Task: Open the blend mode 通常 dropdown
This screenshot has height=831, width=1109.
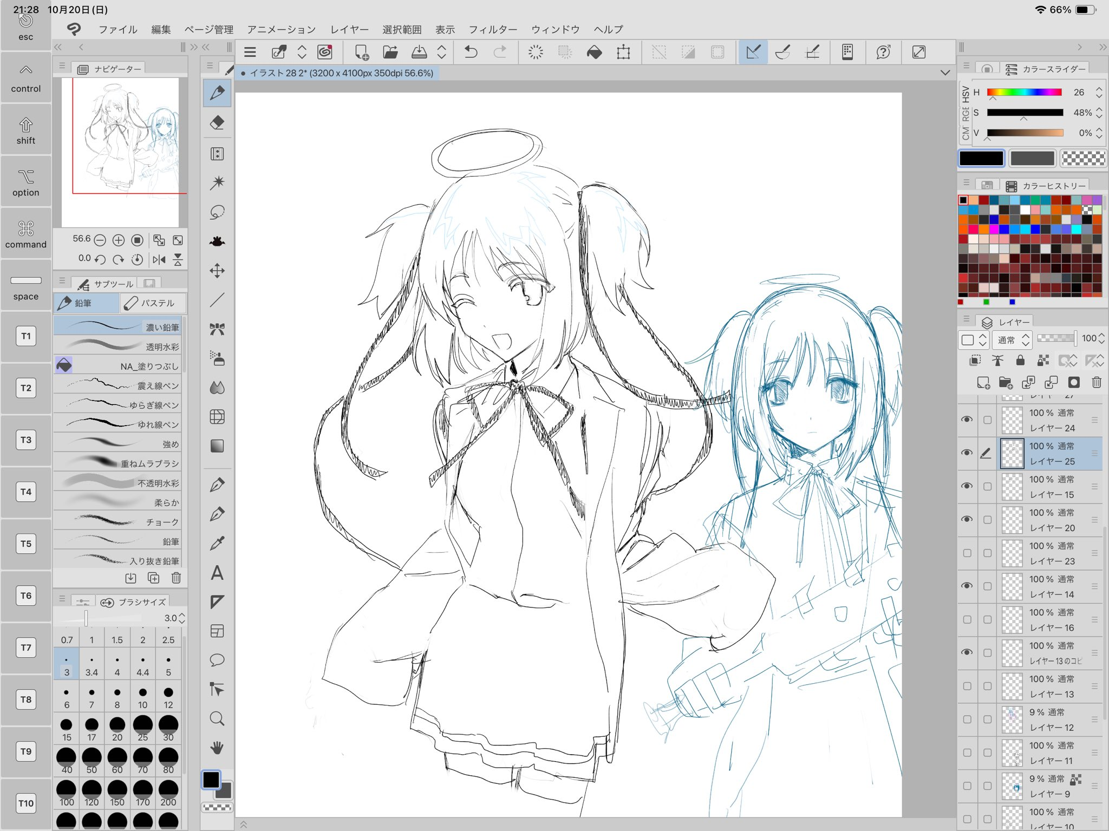Action: (x=1013, y=339)
